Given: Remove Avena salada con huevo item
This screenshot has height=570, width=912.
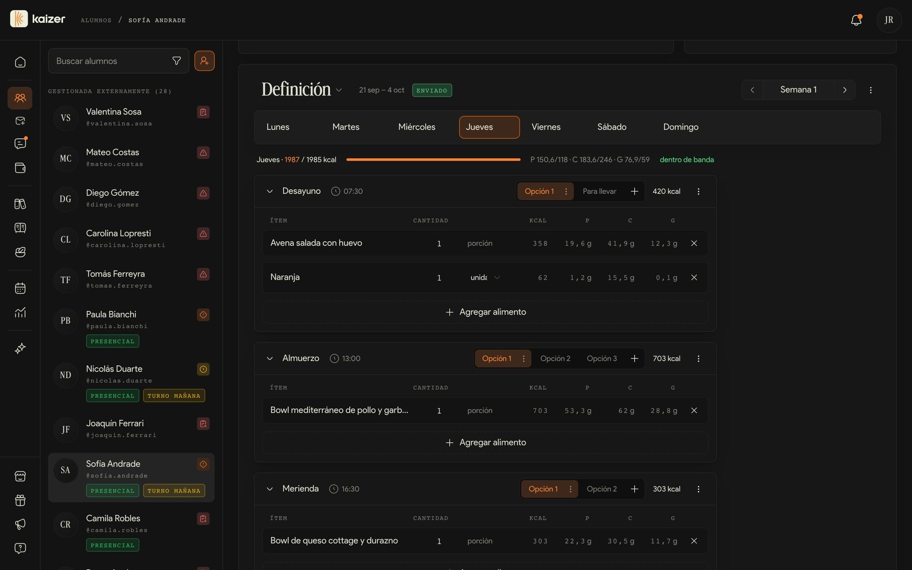Looking at the screenshot, I should click(694, 243).
